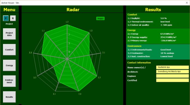Close the Active House window
This screenshot has width=190, height=105.
187,3
